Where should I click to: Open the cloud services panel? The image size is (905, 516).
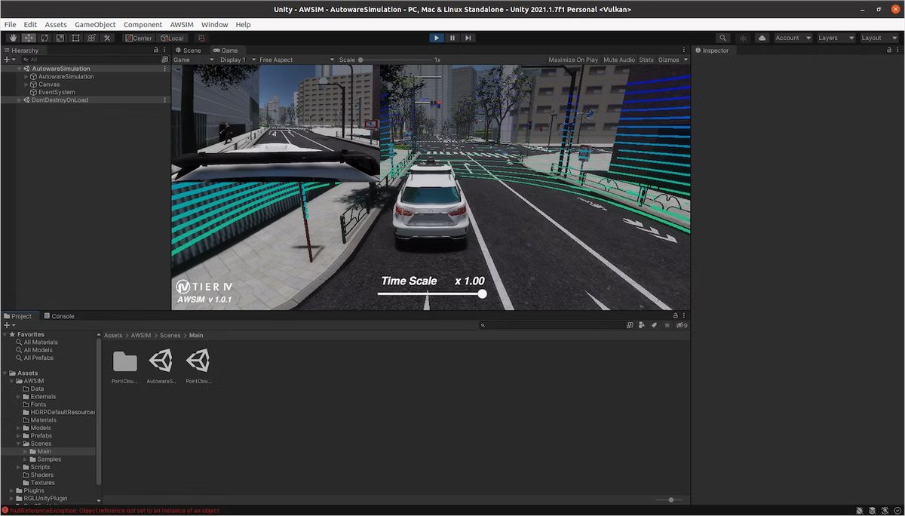coord(762,38)
